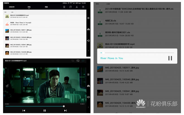
Task: Skip to next video in the player
Action: coord(66,111)
